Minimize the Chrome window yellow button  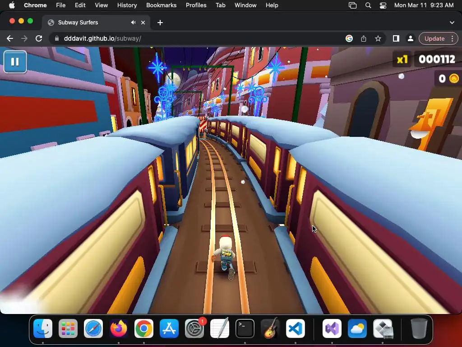click(21, 21)
